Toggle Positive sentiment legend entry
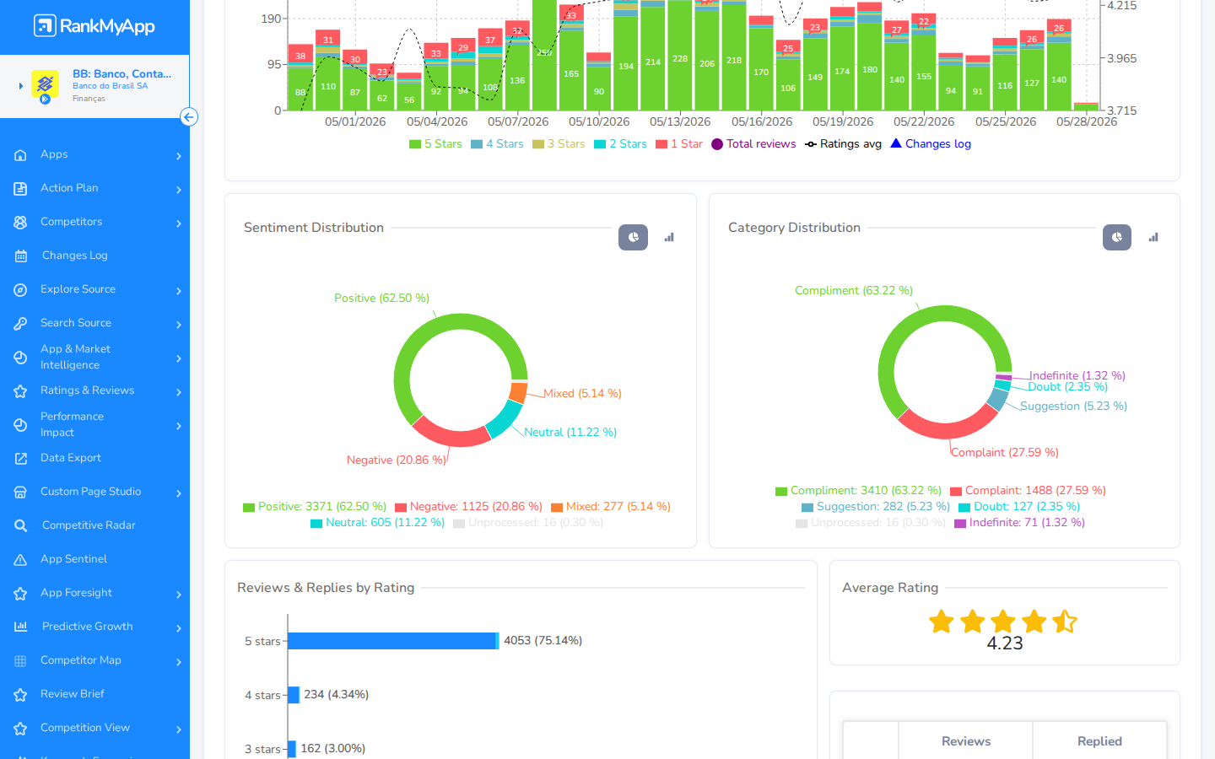The width and height of the screenshot is (1215, 759). (315, 507)
